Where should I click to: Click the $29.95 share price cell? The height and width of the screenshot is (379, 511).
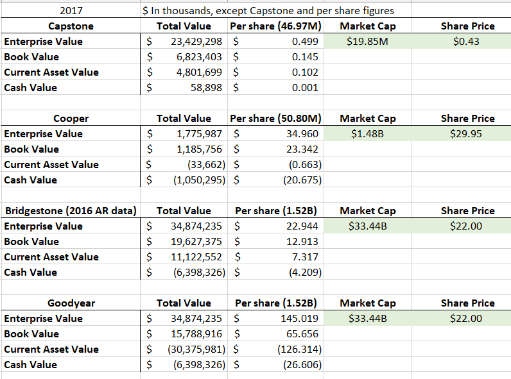coord(467,134)
